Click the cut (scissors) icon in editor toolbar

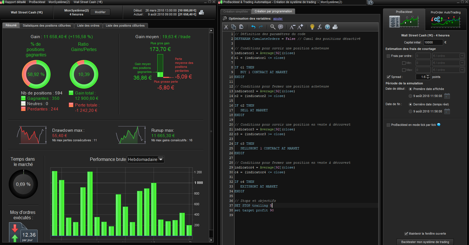226,27
